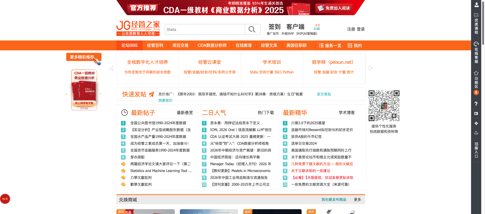Click 升级SVIP link
485x214 pixels.
(287, 33)
